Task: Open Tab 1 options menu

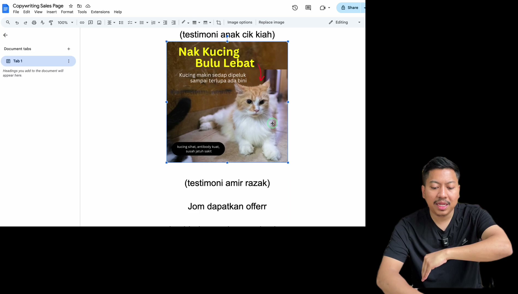Action: 69,61
